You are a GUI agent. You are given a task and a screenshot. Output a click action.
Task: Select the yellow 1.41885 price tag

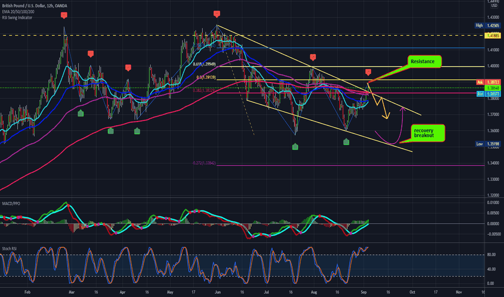coord(493,36)
